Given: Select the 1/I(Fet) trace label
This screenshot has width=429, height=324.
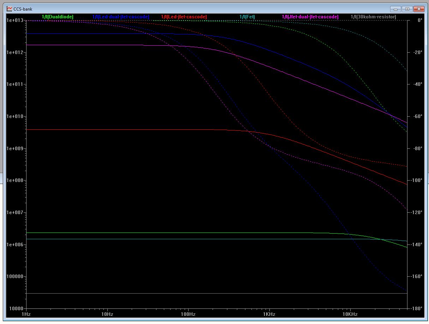Looking at the screenshot, I should (247, 17).
